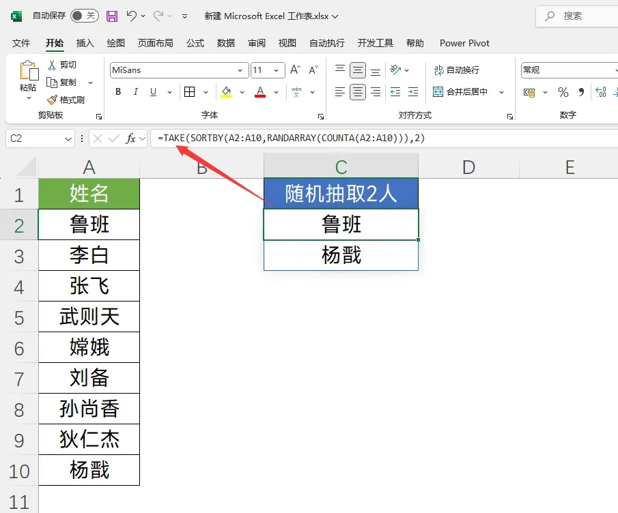Switch to the Power Pivot tab

[x=464, y=43]
